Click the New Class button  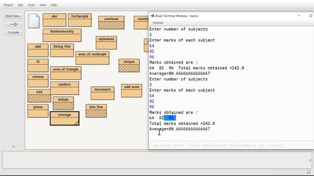[13, 16]
